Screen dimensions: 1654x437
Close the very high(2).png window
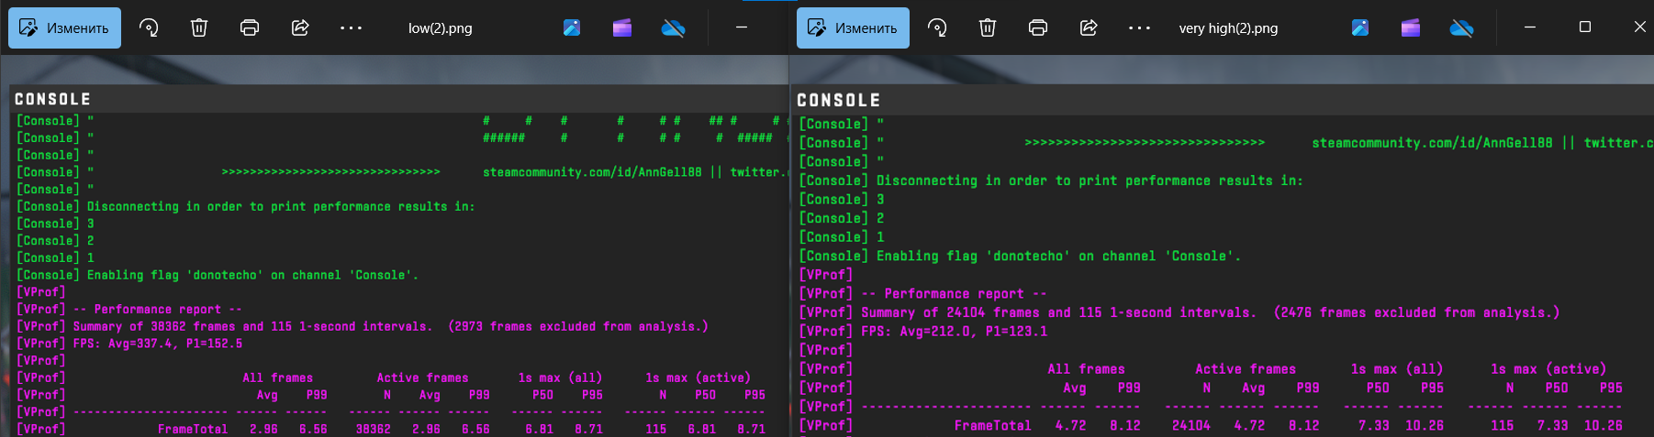click(1639, 27)
